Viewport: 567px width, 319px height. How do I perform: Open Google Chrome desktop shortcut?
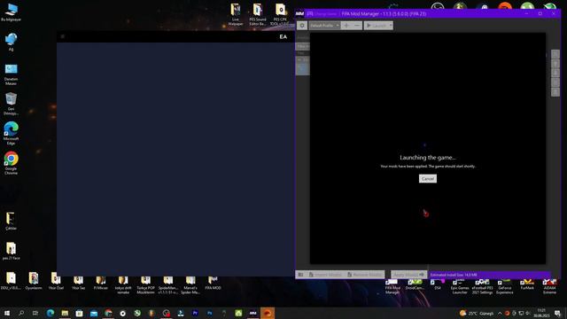click(11, 163)
